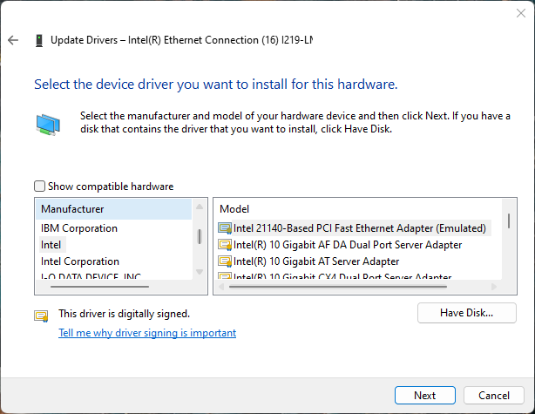The image size is (535, 414).
Task: Select Intel(R) 10 Gigabit AT Server Adapter
Action: coord(316,261)
